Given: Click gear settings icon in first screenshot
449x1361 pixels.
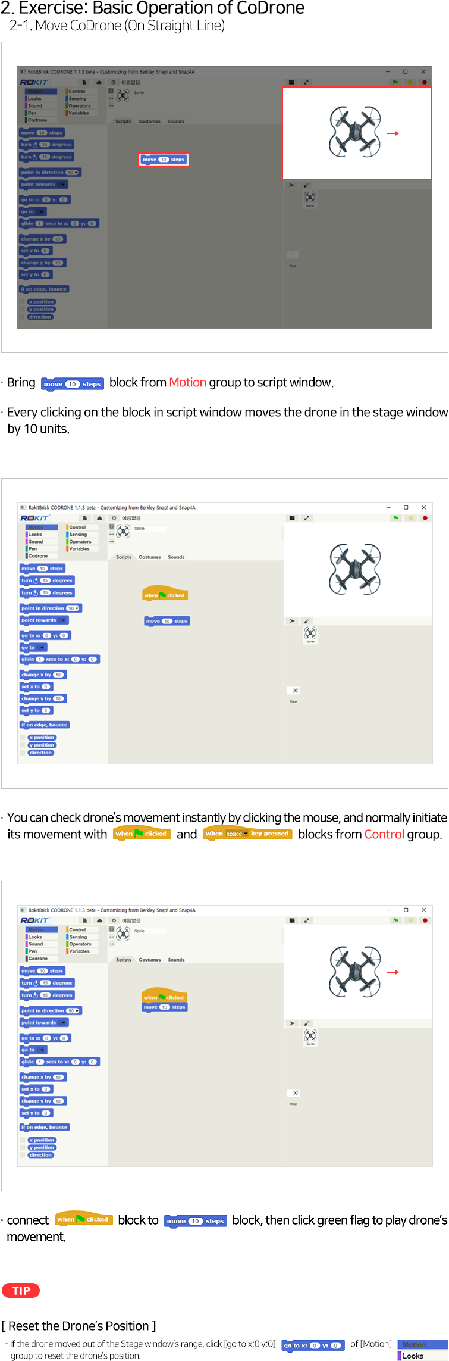Looking at the screenshot, I should [114, 82].
